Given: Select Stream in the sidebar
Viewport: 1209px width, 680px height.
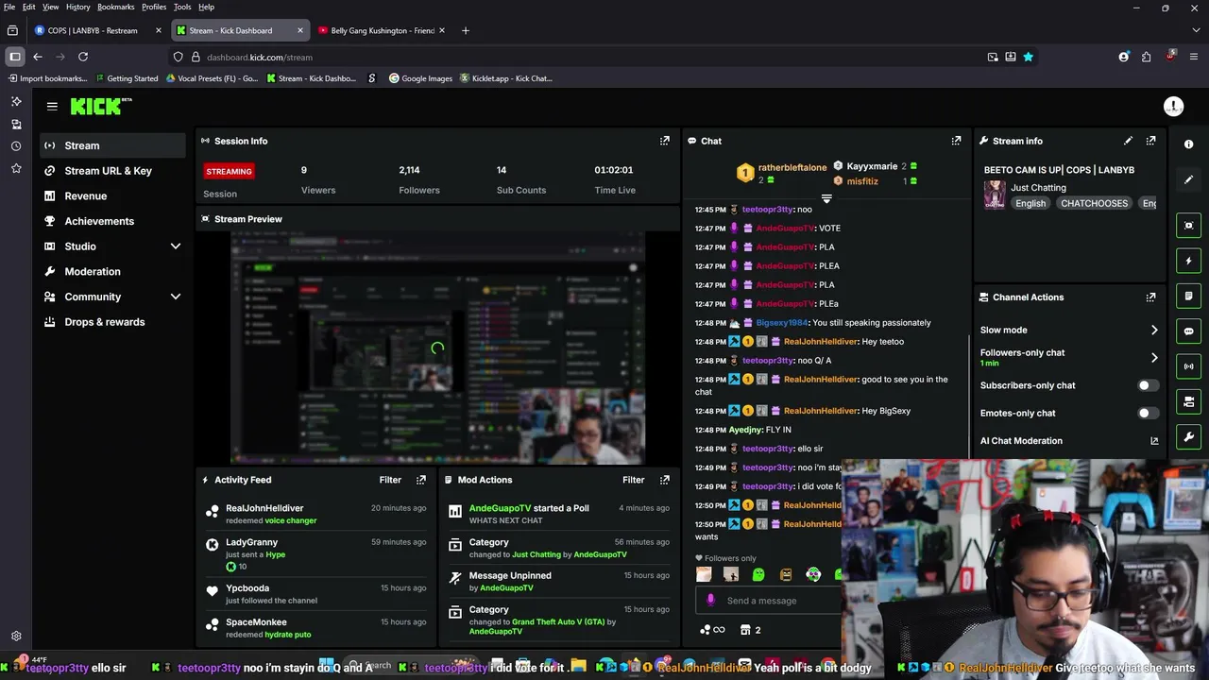Looking at the screenshot, I should point(114,145).
